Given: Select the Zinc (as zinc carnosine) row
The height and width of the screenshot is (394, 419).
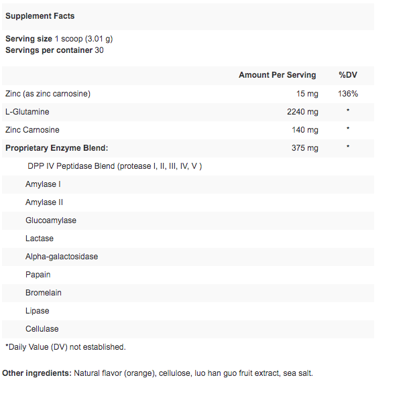Looking at the screenshot, I should pyautogui.click(x=188, y=94).
